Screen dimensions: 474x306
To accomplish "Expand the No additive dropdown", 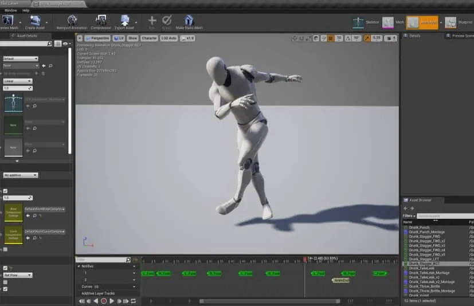I will [x=20, y=175].
